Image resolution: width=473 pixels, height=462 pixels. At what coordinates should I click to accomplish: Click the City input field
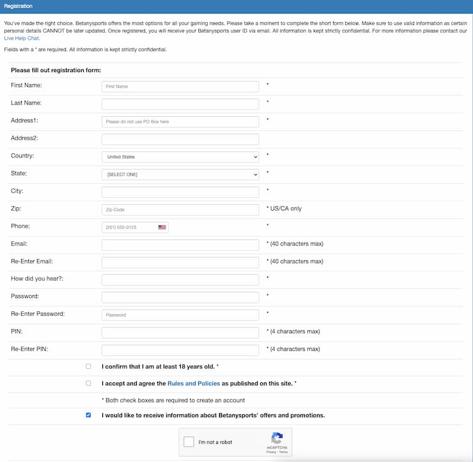tap(180, 192)
